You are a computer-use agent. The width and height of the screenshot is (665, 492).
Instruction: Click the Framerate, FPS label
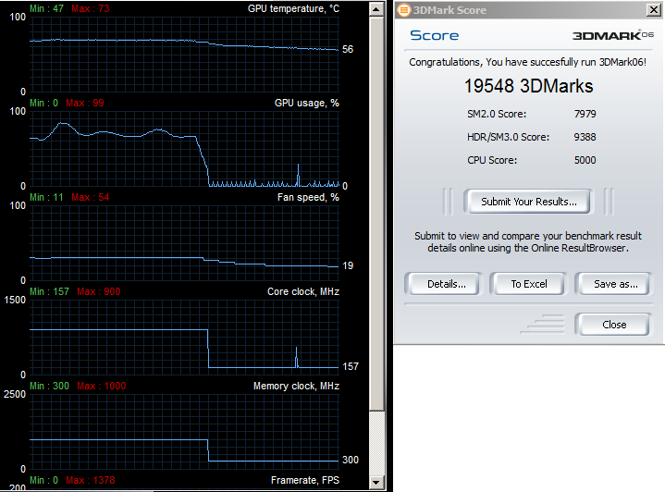305,480
